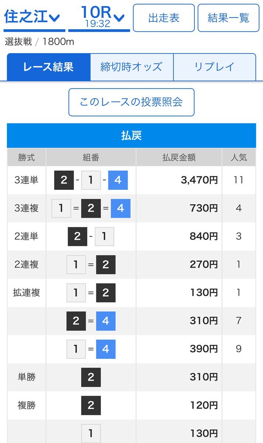Switch to 締切時オッズ tab
Screen dimensions: 263x443
coord(132,67)
